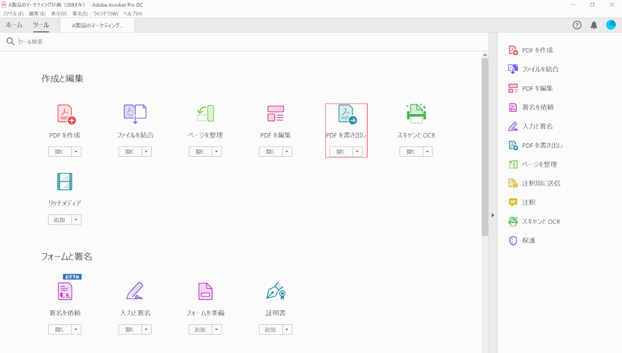Expand dropdown arrow next to リッチメディア 追加

click(x=76, y=220)
